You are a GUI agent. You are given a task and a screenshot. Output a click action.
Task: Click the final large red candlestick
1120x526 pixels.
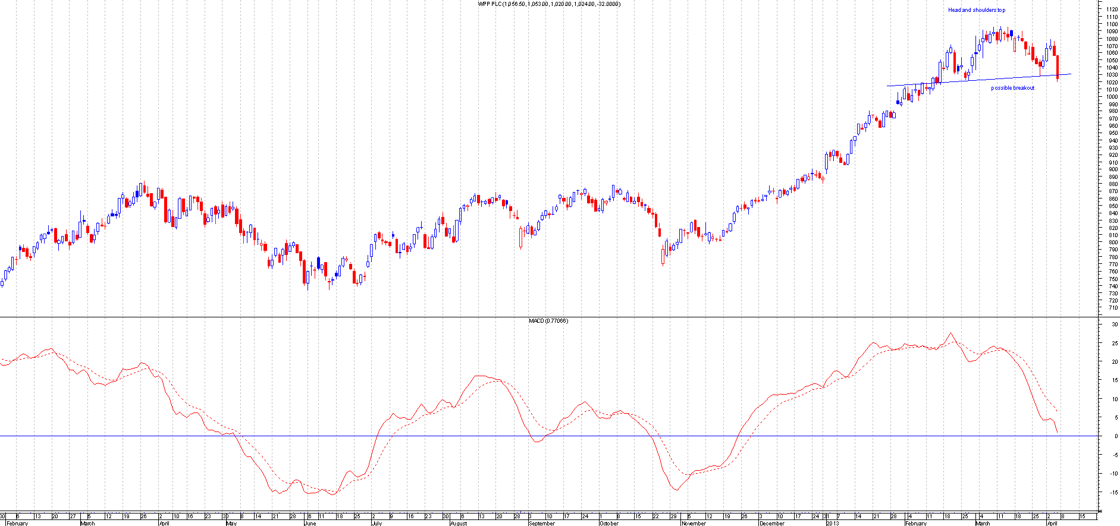1057,67
